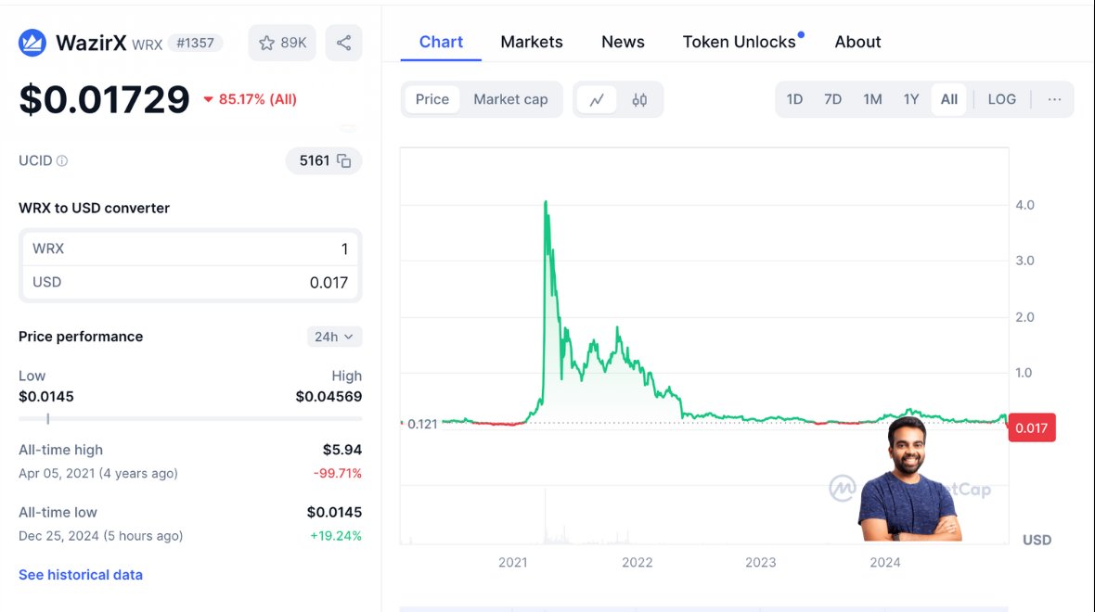Click the Apr 05, 2021 date text
Screen dimensions: 1095x612
pyautogui.click(x=57, y=473)
